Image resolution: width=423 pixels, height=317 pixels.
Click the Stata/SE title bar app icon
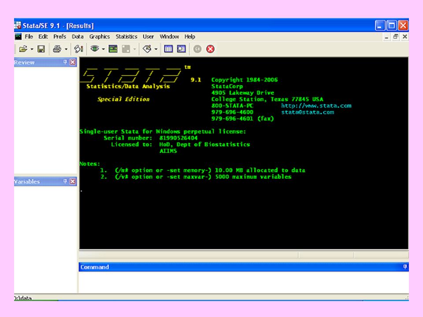(18, 26)
